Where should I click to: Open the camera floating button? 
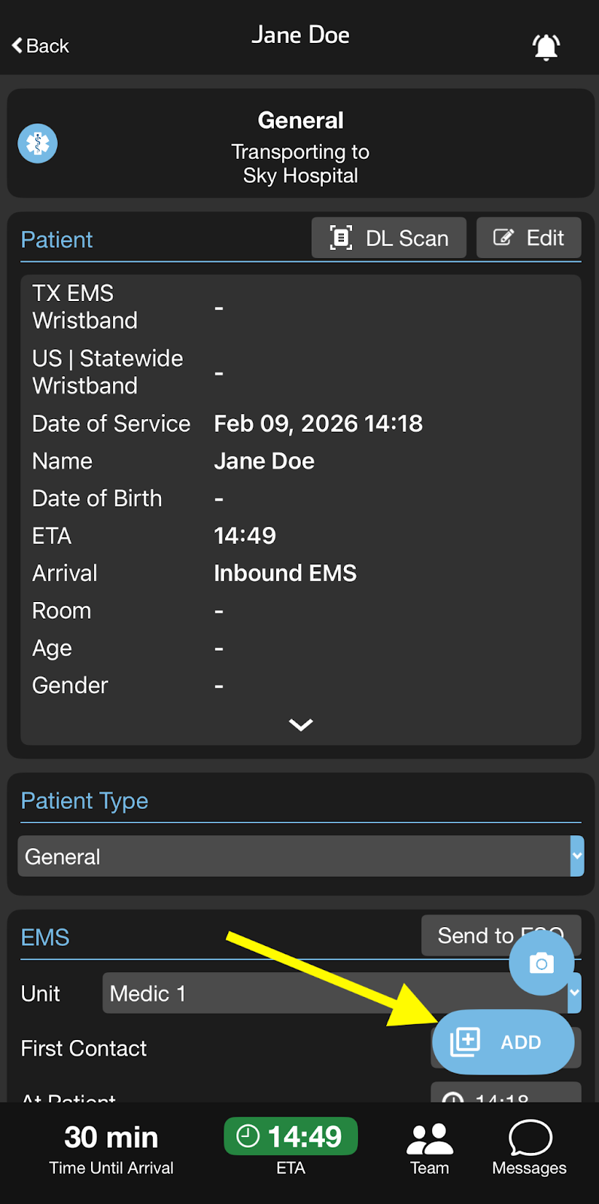coord(541,963)
